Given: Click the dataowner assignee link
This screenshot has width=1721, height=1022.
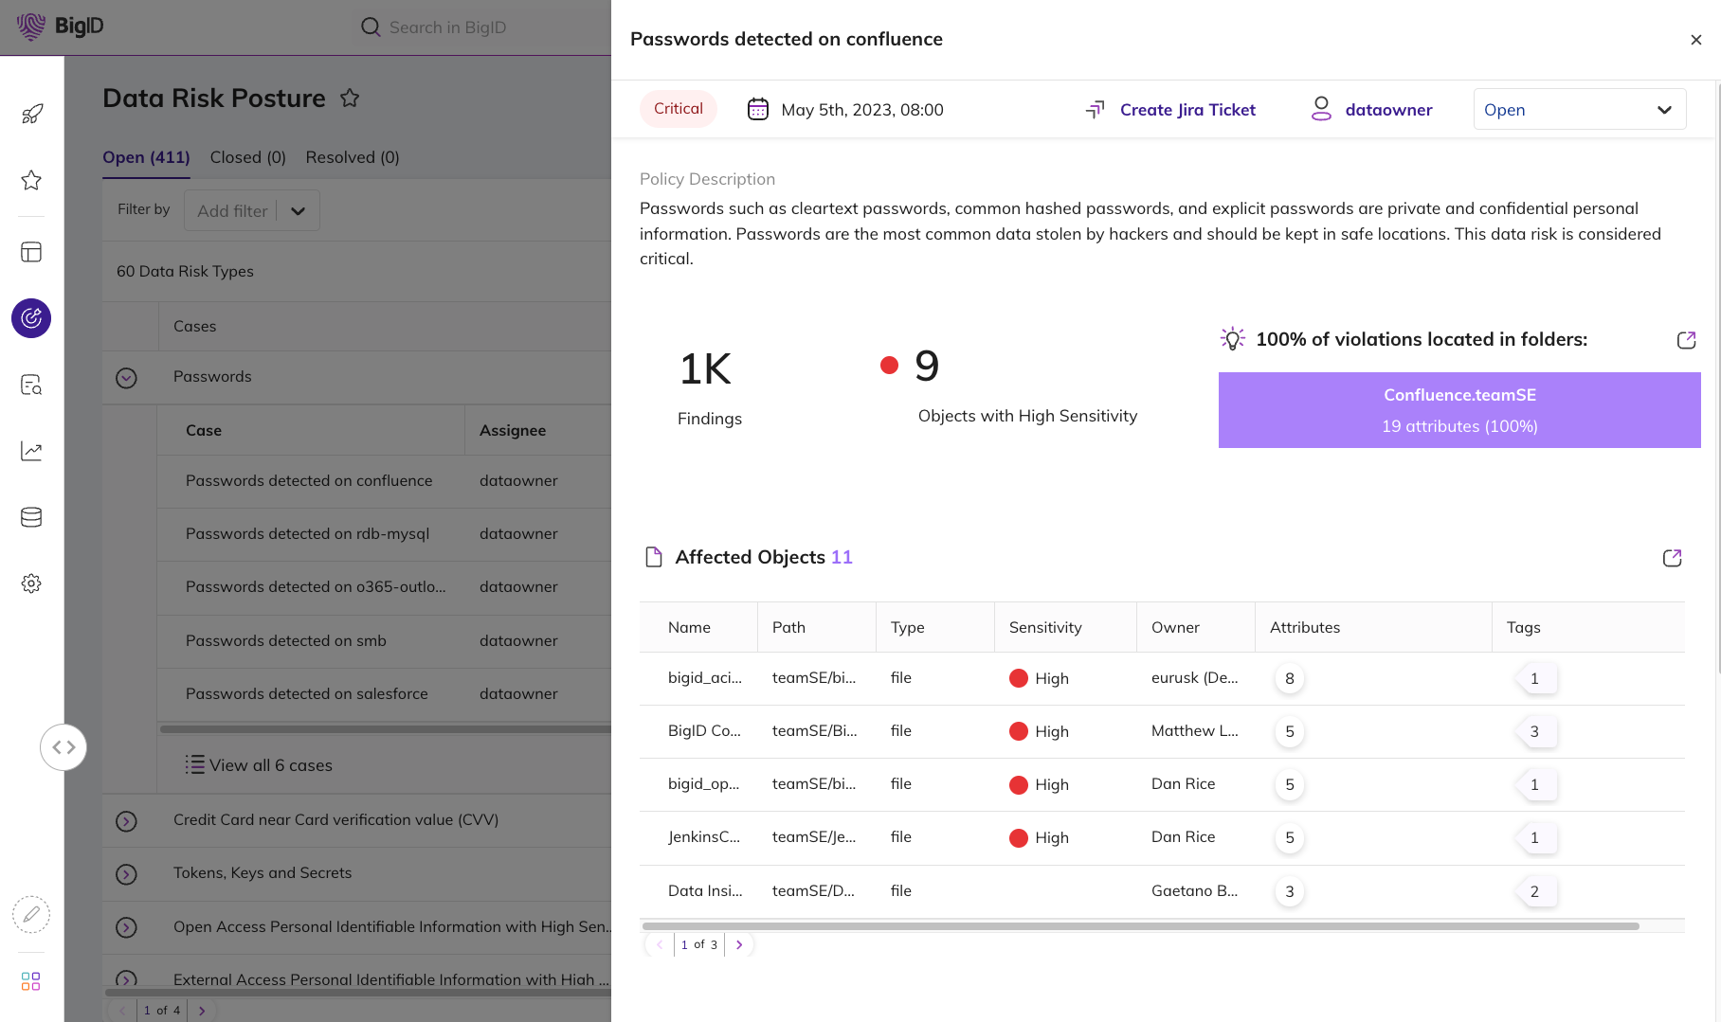Looking at the screenshot, I should 1388,110.
